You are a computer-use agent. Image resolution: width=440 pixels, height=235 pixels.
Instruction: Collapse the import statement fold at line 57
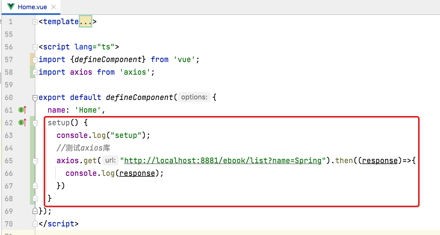click(35, 60)
